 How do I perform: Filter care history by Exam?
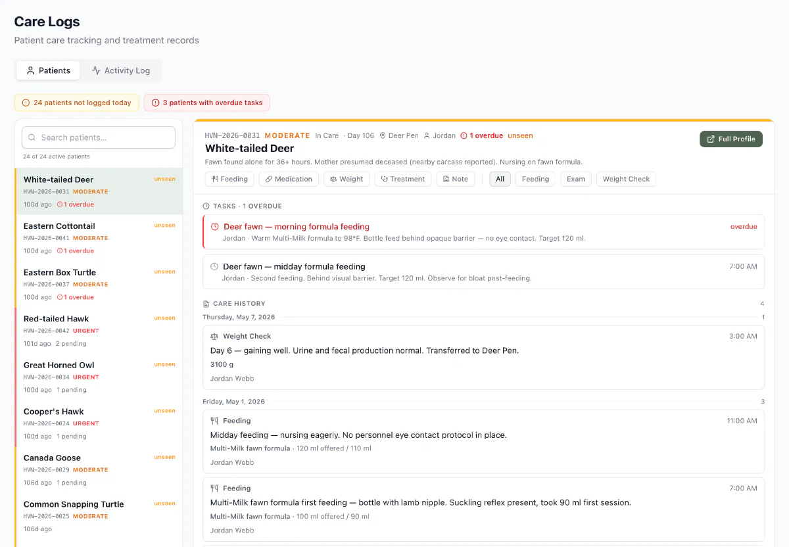tap(576, 179)
